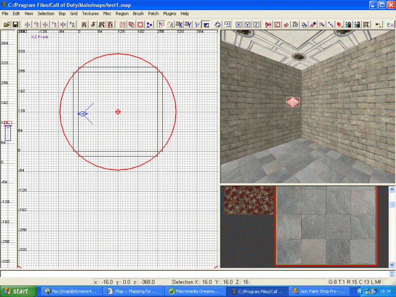Click the hollow red square icon
This screenshot has width=396, height=297.
tap(140, 24)
